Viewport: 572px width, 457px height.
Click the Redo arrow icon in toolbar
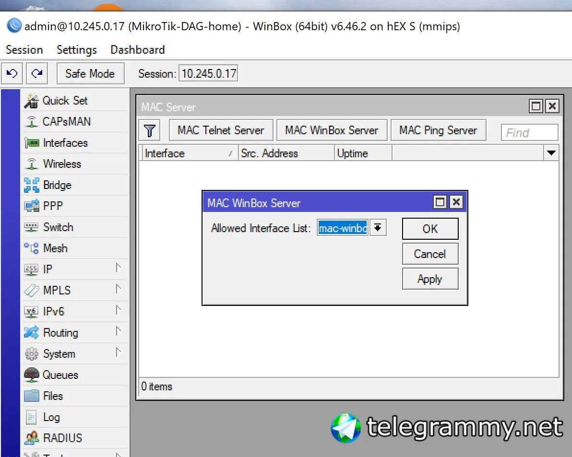tap(37, 74)
